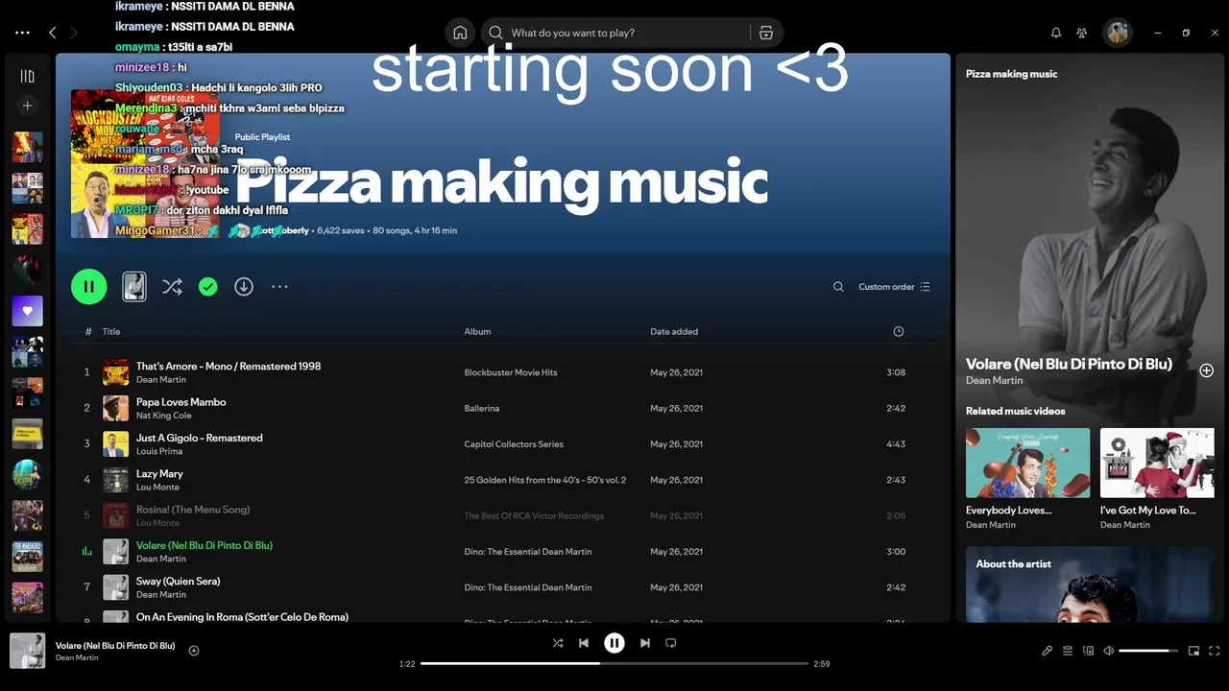Open Liked Songs heart tile in sidebar
The width and height of the screenshot is (1229, 691).
(x=27, y=311)
